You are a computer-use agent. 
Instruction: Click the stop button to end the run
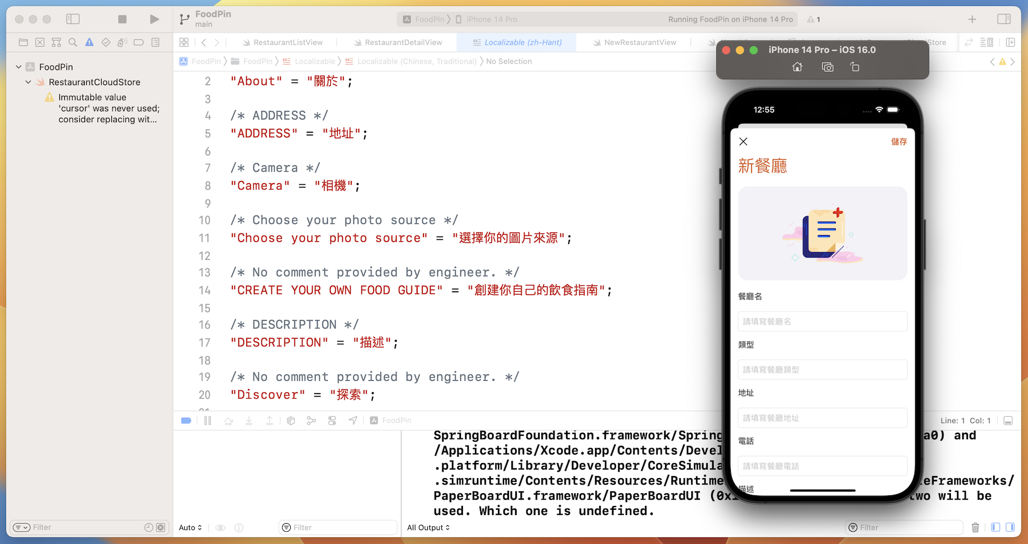pos(122,19)
